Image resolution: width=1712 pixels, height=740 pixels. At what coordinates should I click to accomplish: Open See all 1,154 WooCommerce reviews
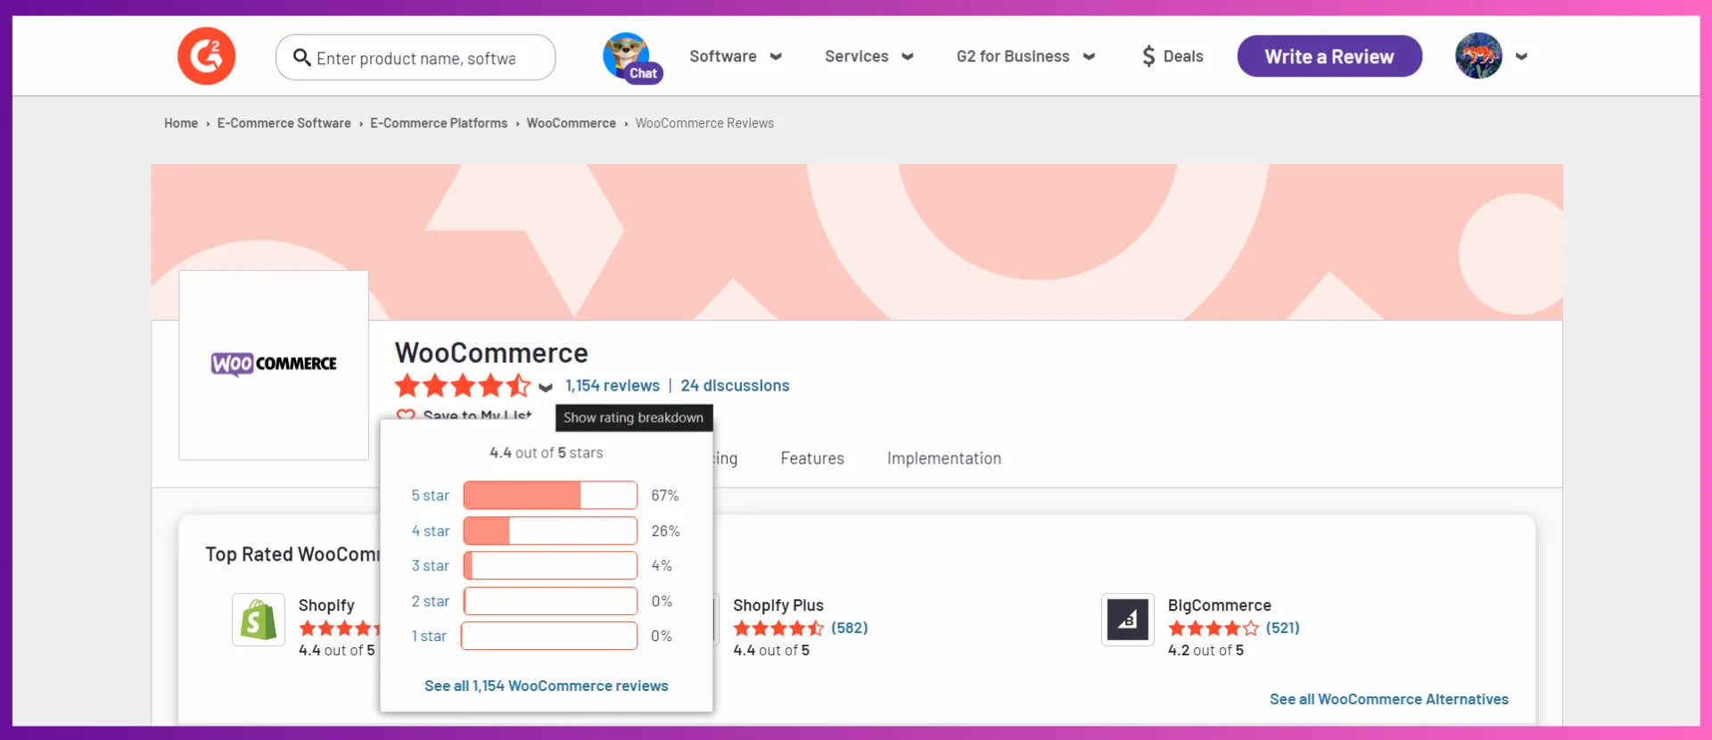click(547, 686)
